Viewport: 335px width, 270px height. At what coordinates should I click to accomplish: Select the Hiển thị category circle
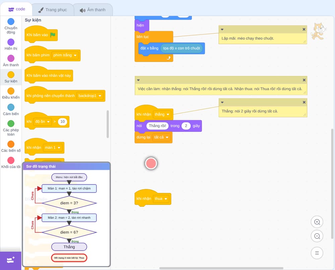pos(11,42)
